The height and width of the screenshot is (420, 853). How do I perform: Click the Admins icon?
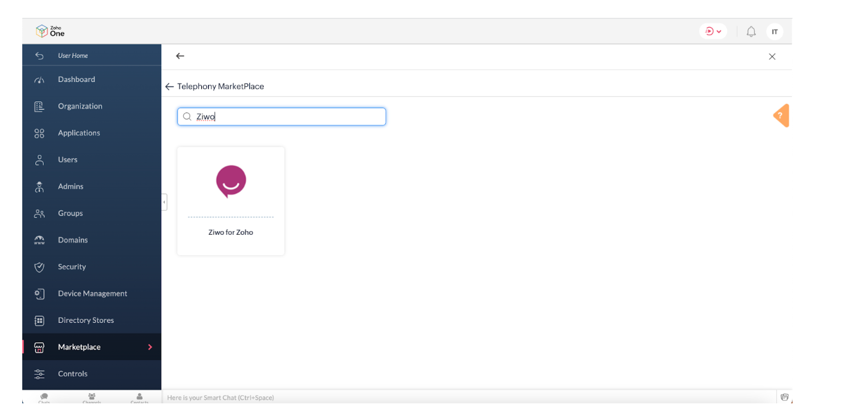click(x=40, y=187)
